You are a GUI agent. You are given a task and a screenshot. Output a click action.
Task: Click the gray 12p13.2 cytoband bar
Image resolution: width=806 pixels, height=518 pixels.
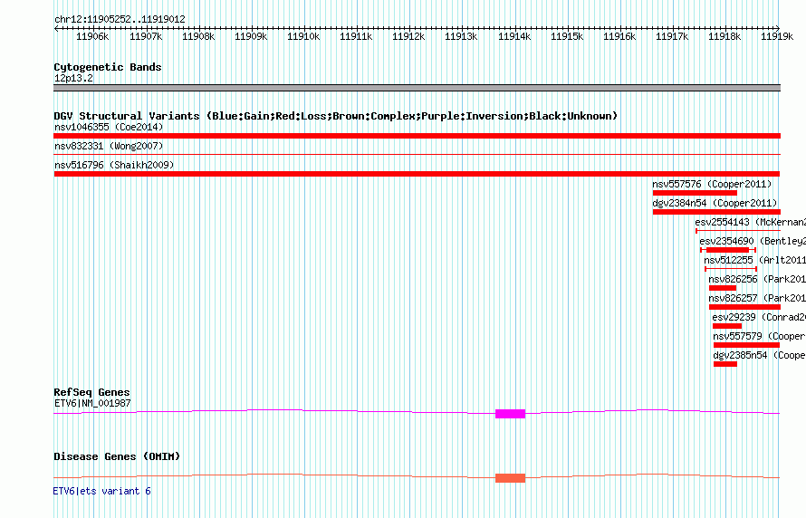click(x=417, y=88)
